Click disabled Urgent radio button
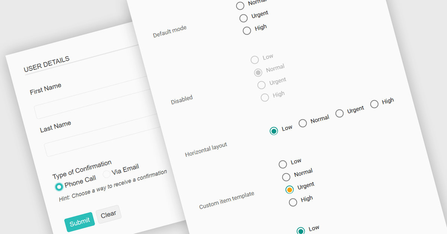 pyautogui.click(x=261, y=85)
